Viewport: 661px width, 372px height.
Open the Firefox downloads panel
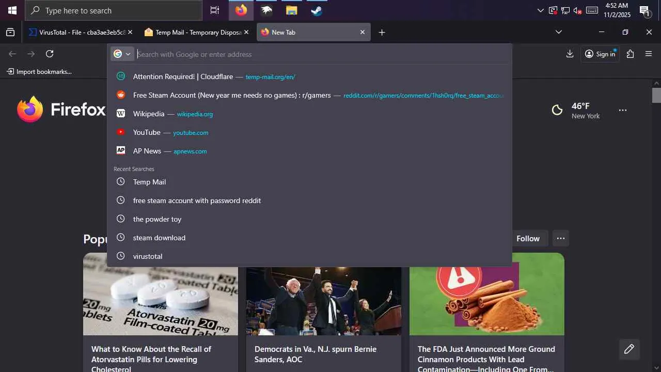(x=570, y=54)
